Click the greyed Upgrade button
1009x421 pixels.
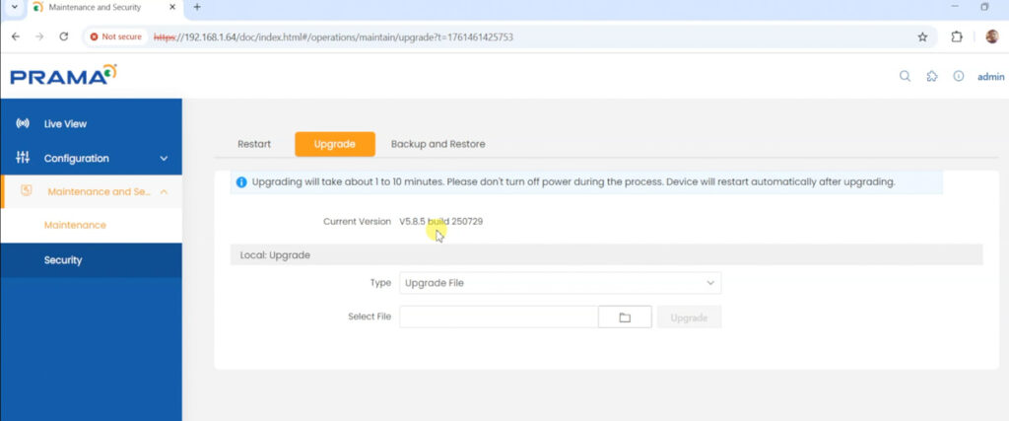pyautogui.click(x=690, y=317)
